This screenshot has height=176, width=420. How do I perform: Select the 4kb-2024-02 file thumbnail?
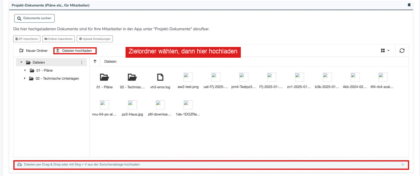(x=355, y=77)
